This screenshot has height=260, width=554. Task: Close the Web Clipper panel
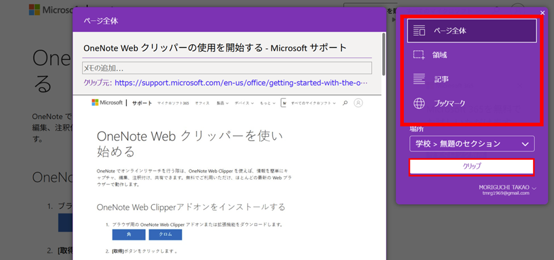[543, 13]
